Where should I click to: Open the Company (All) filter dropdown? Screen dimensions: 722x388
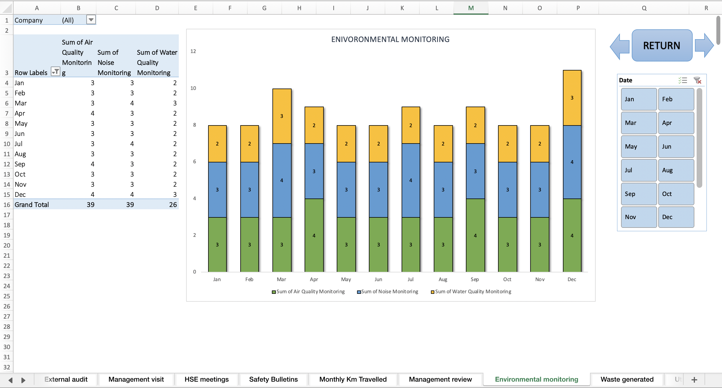[x=91, y=20]
